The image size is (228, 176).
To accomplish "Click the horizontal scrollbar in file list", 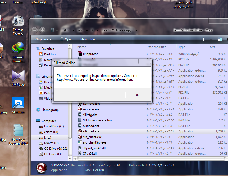I will pos(151,159).
